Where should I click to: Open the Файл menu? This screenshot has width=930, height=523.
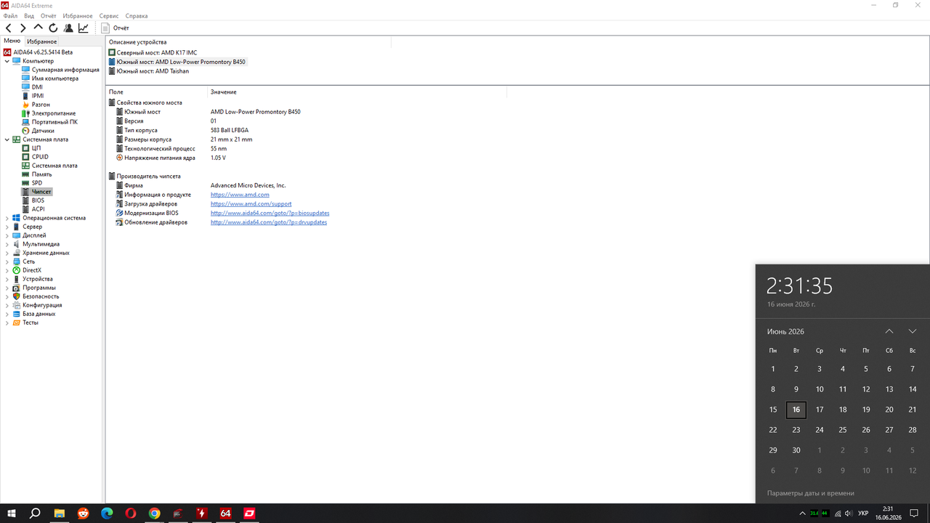(x=10, y=15)
